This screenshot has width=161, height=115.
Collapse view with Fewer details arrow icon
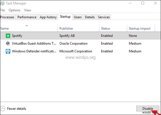[x=3, y=108]
